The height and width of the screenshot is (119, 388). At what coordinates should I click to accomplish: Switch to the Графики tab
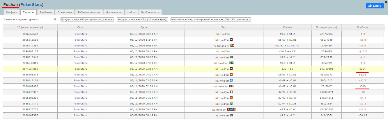[x=12, y=12]
